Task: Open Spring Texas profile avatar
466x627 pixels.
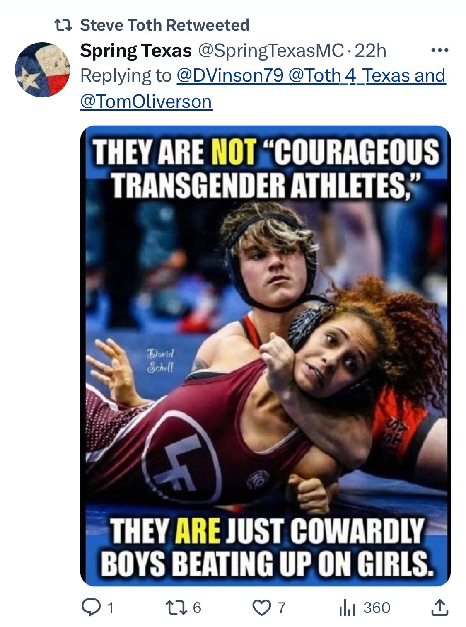Action: point(42,70)
